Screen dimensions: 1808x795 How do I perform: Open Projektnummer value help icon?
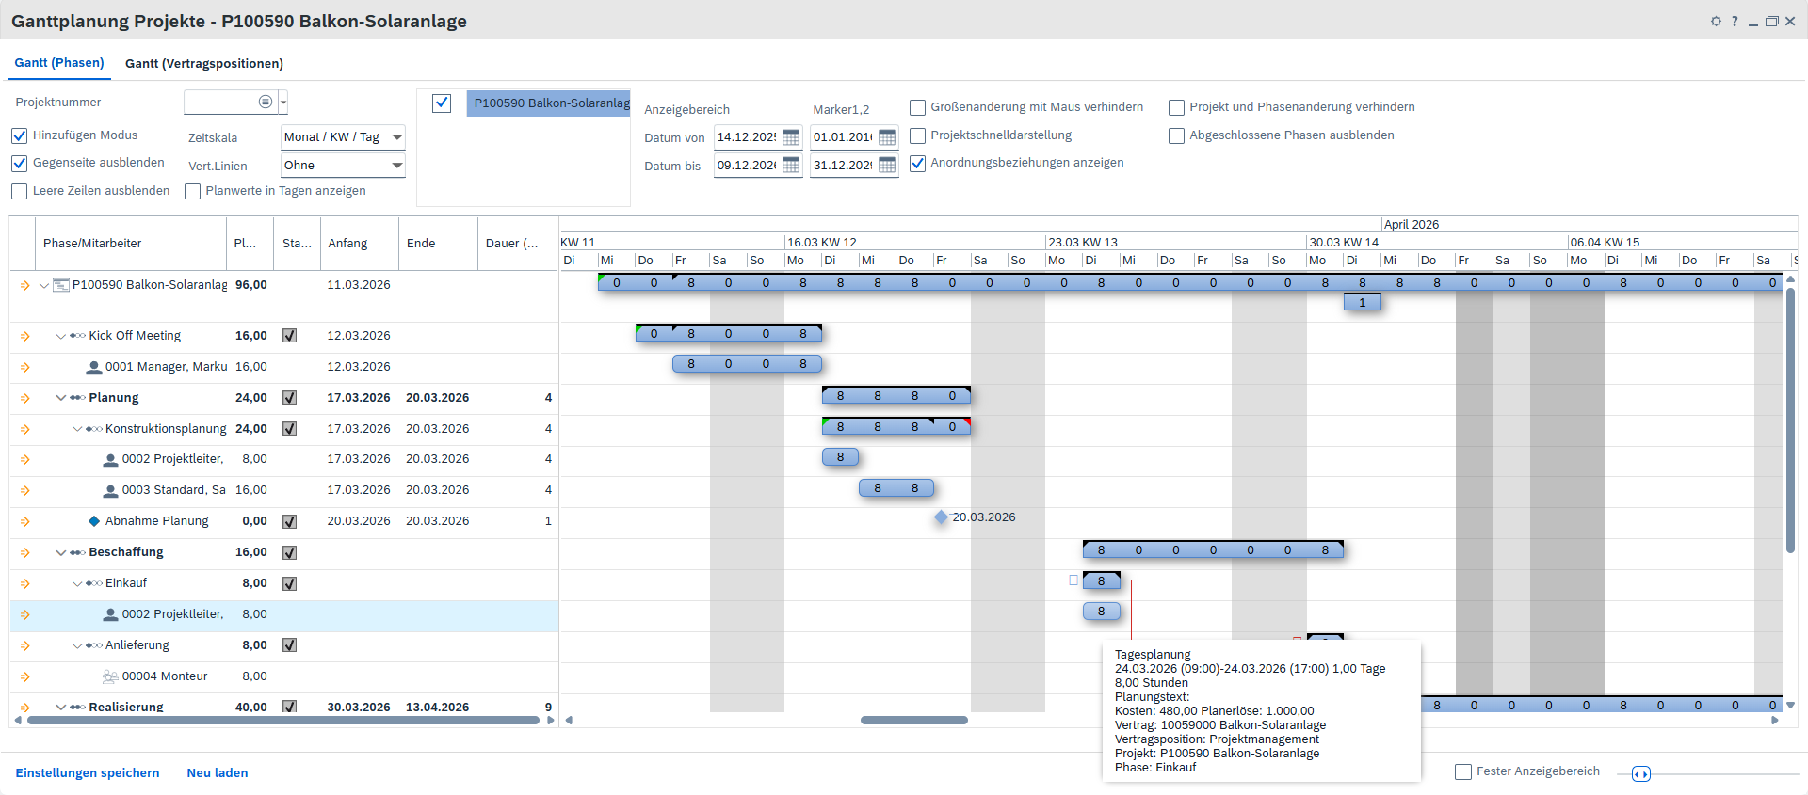click(x=266, y=102)
